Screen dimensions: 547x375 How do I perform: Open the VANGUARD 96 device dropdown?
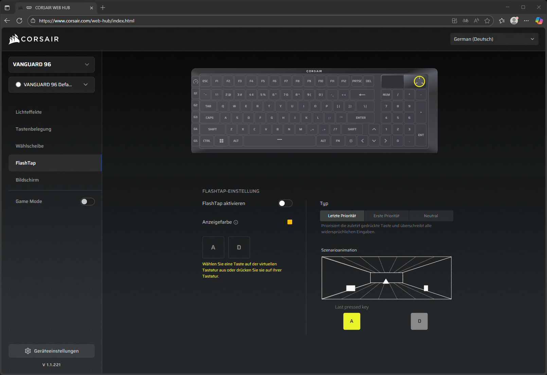pyautogui.click(x=52, y=64)
